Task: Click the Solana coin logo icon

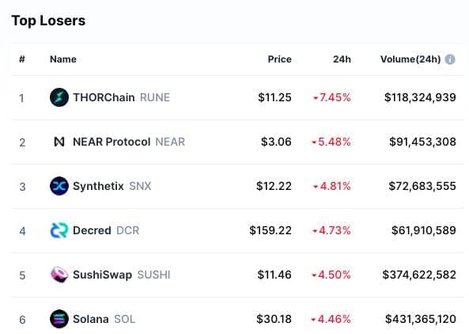Action: click(x=59, y=319)
